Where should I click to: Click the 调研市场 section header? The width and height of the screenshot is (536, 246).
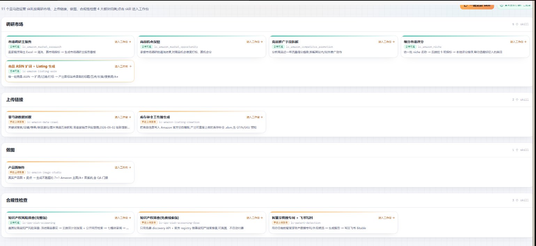coord(15,24)
